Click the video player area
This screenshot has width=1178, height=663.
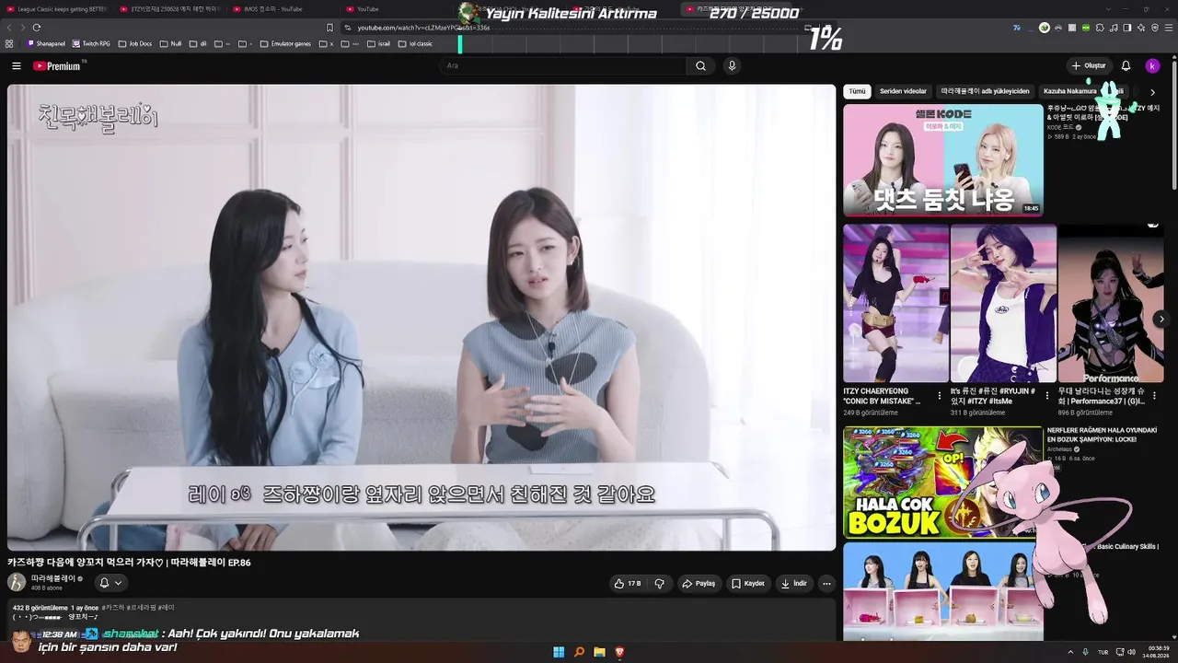pyautogui.click(x=422, y=318)
